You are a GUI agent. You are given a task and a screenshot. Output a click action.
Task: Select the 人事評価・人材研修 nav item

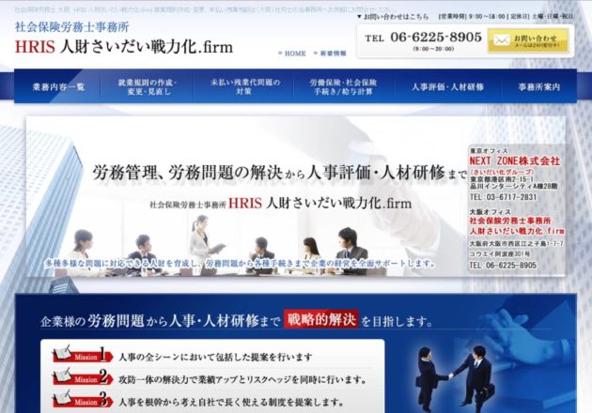448,86
